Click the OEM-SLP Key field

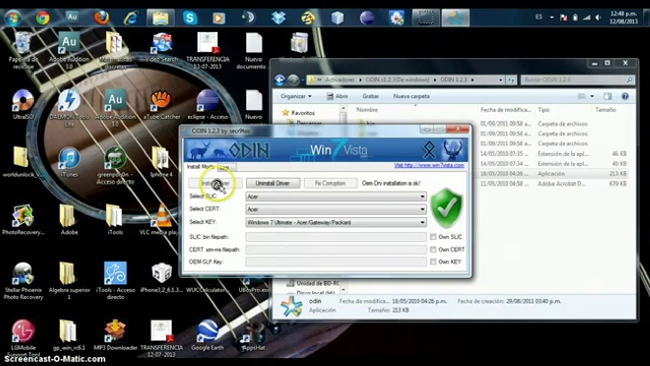click(336, 262)
